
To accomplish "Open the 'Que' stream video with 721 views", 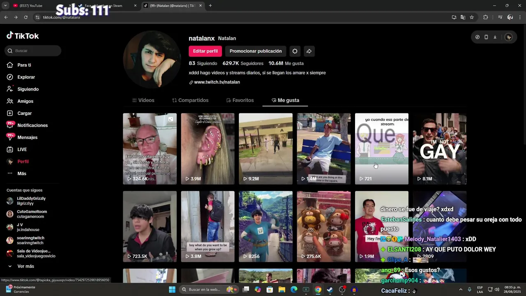I will (x=382, y=149).
